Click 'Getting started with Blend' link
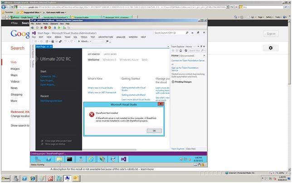 pyautogui.click(x=133, y=95)
